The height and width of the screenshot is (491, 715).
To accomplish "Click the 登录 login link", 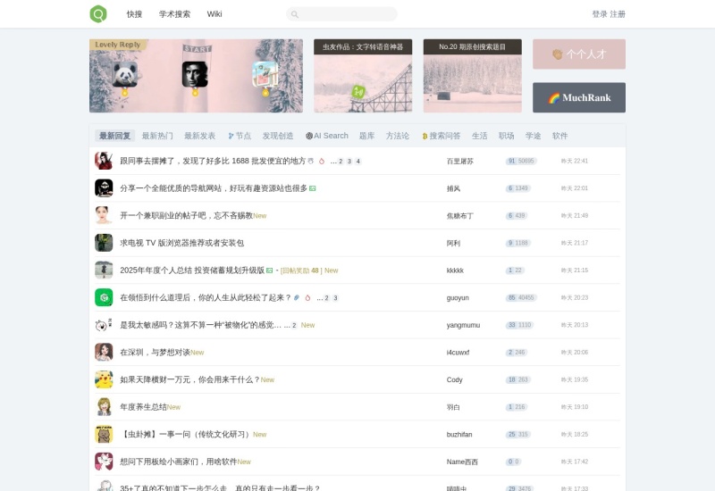I will click(x=599, y=14).
